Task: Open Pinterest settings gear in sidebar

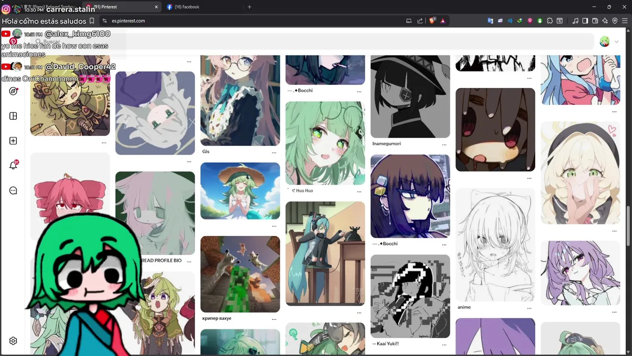Action: pyautogui.click(x=13, y=341)
